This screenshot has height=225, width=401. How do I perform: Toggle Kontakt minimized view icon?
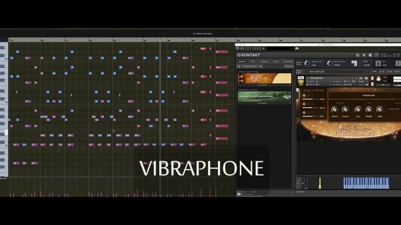point(377,55)
